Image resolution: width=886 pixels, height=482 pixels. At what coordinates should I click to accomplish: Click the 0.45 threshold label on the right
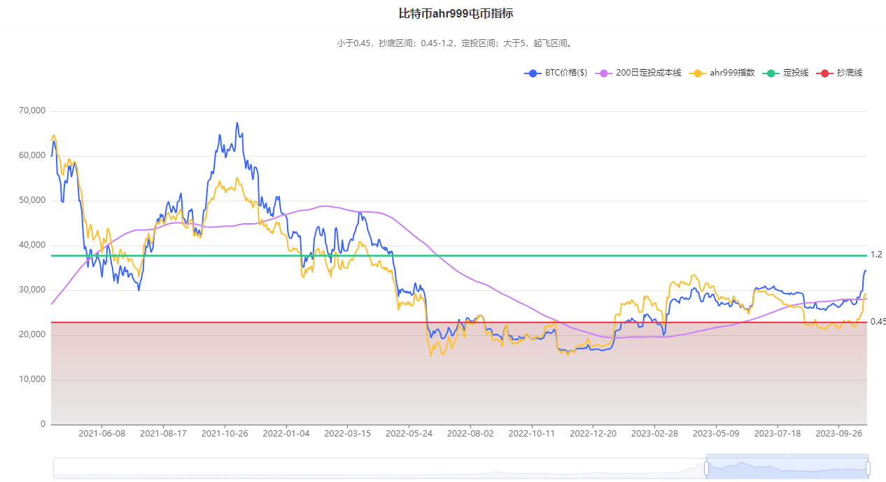(x=878, y=321)
